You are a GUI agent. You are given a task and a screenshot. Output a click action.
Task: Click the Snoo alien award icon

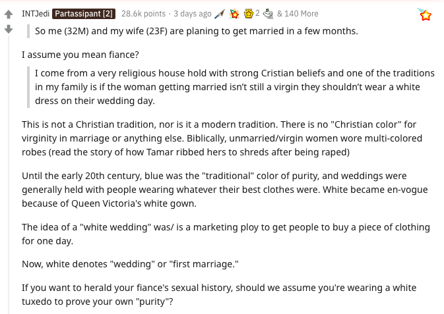tap(269, 14)
